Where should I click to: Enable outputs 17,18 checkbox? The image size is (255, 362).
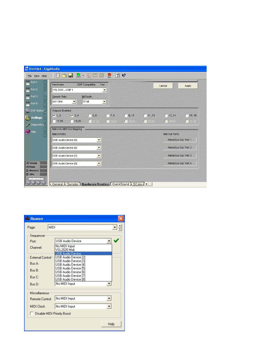coord(54,121)
